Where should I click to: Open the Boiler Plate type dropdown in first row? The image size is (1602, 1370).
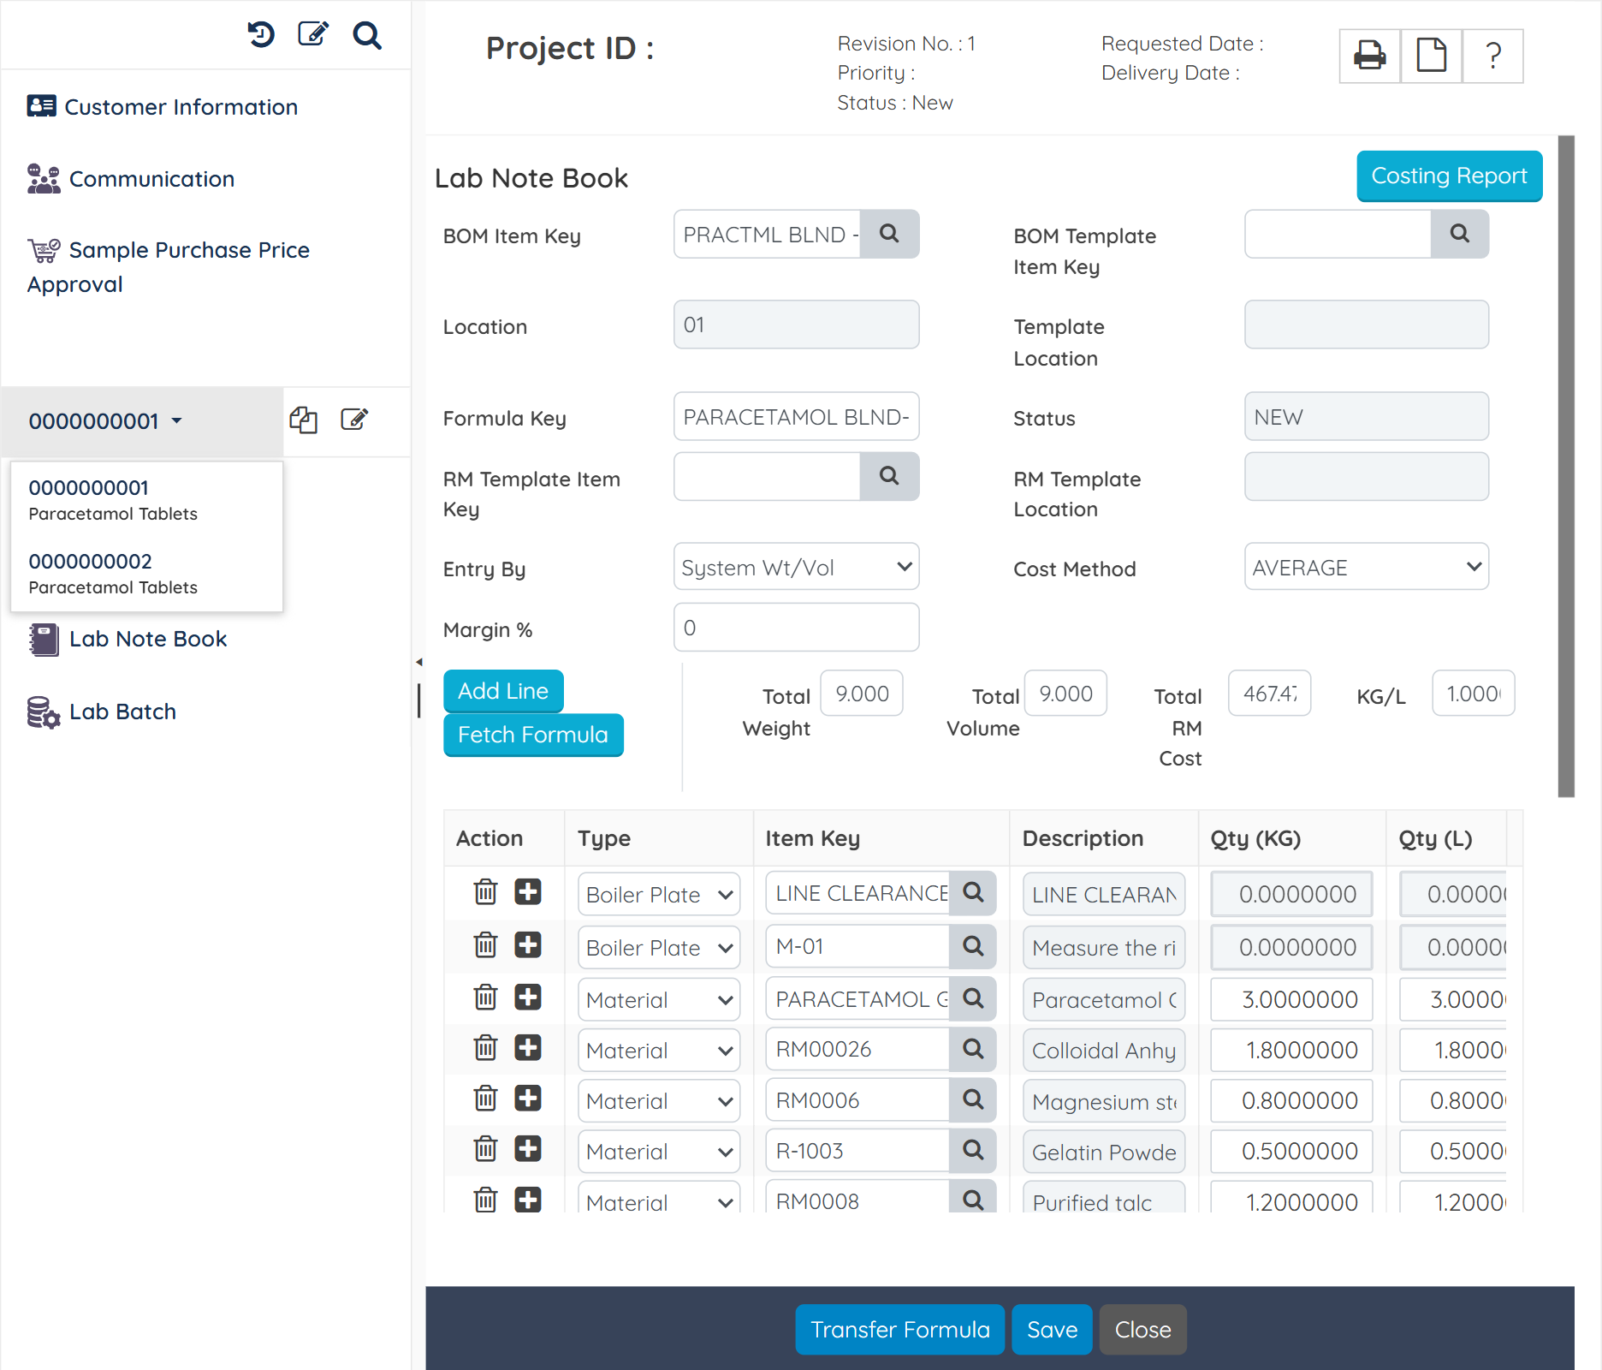pos(658,894)
